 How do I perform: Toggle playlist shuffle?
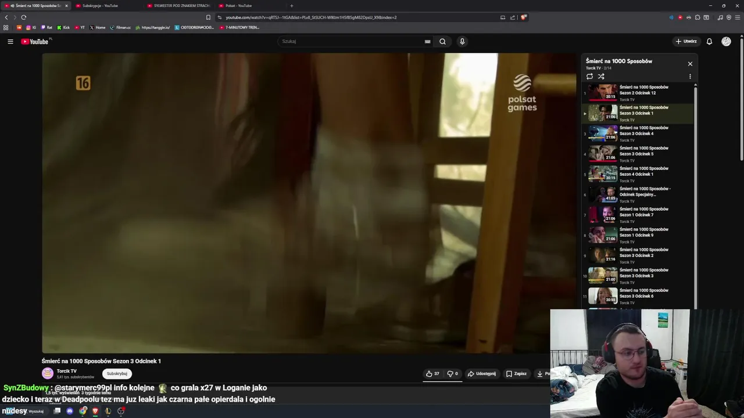pos(601,76)
